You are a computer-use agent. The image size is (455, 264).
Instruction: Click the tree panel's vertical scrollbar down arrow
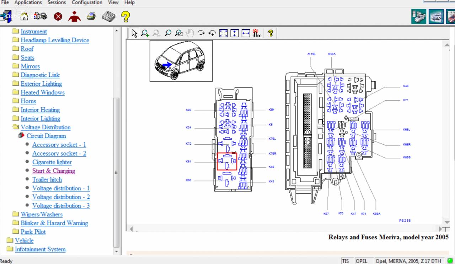click(116, 252)
